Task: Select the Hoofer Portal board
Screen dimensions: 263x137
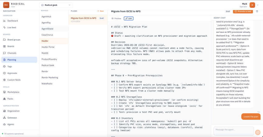Action: tap(48, 47)
